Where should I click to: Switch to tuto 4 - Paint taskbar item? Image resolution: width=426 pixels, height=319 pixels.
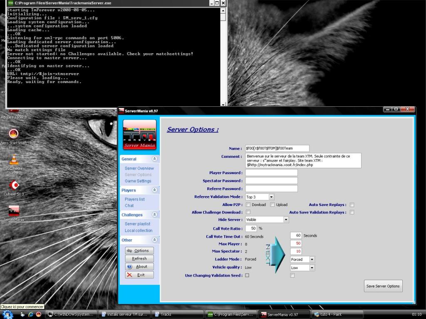coord(338,314)
